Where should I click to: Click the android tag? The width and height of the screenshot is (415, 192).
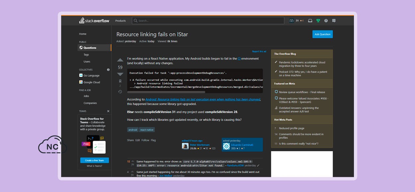(133, 130)
